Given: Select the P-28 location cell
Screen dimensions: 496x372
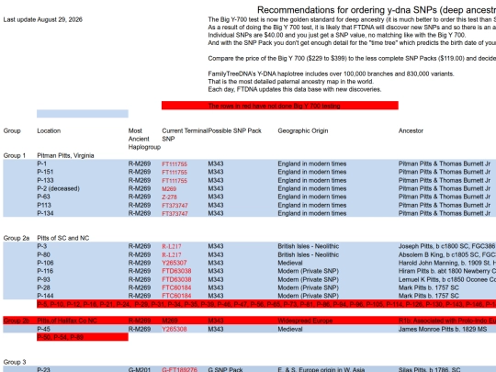Looking at the screenshot, I should [44, 287].
